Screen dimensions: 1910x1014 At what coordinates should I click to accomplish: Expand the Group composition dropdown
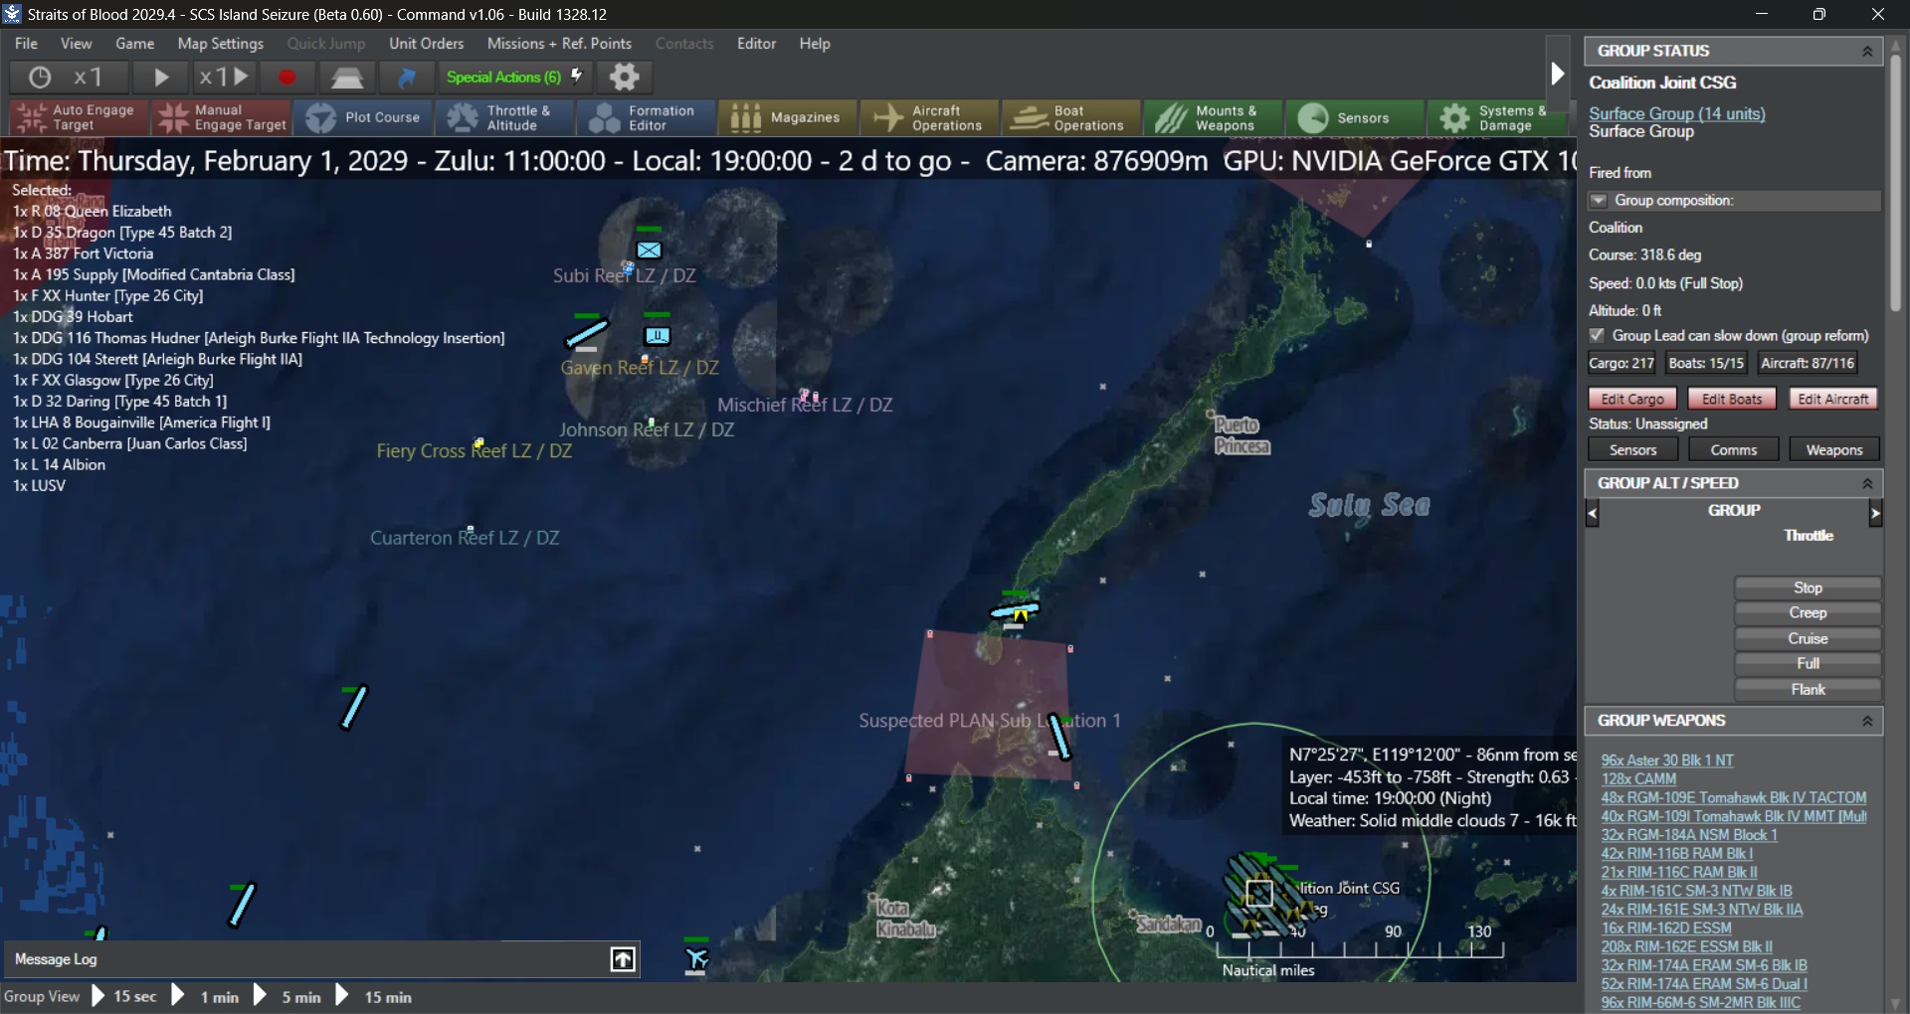tap(1599, 201)
